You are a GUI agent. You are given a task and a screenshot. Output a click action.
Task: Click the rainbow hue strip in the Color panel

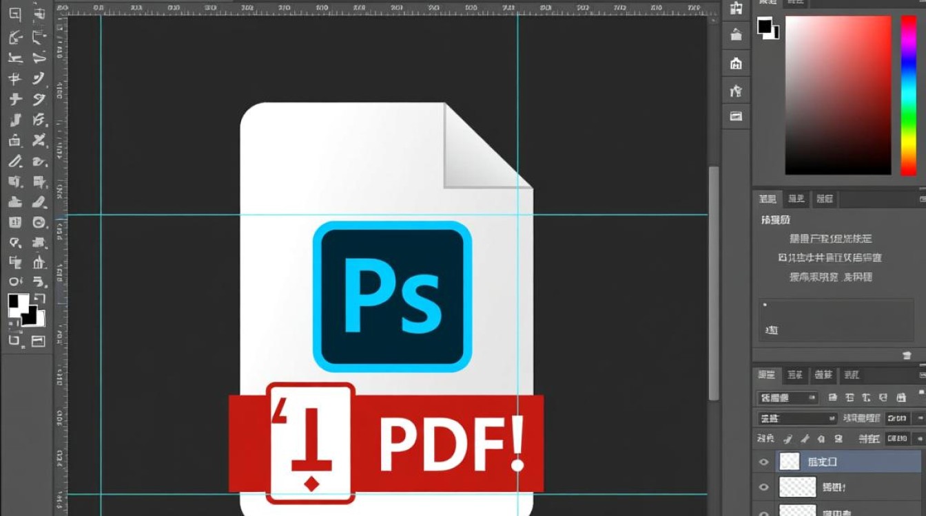909,95
